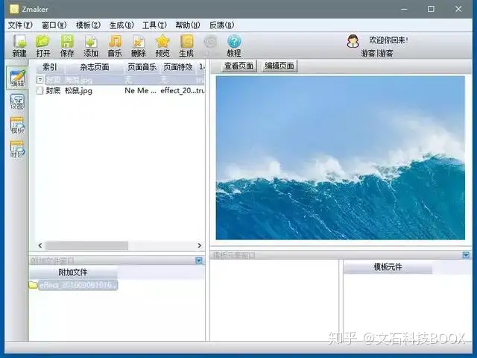Click the 编辑页面 button
The image size is (477, 358).
click(x=279, y=66)
